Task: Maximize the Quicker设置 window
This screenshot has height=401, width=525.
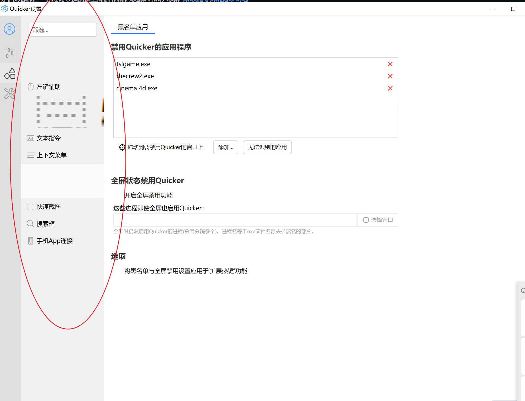Action: pyautogui.click(x=513, y=9)
